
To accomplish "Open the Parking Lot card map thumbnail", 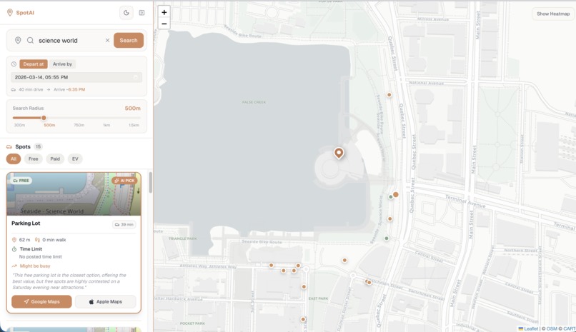I will (74, 194).
